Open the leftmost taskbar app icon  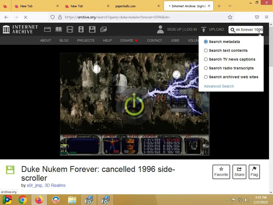[x=7, y=200]
